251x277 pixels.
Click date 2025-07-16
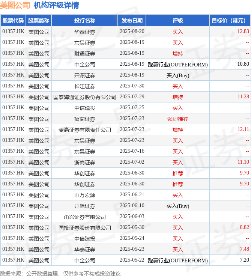[x=132, y=151]
